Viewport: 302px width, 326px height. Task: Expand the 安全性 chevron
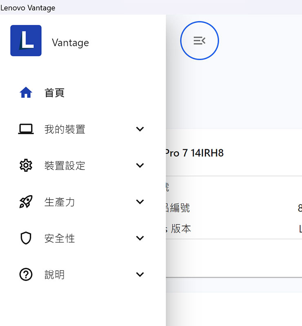140,238
